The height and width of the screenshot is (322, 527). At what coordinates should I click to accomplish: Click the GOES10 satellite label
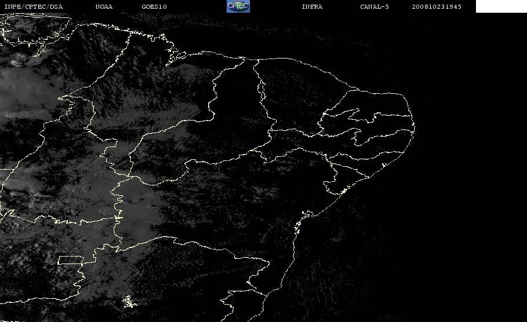(x=154, y=6)
